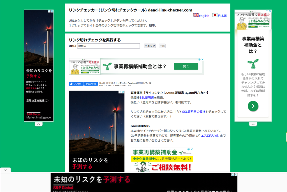Collapse the right sidebar ad with chevron
This screenshot has width=287, height=192.
click(253, 124)
